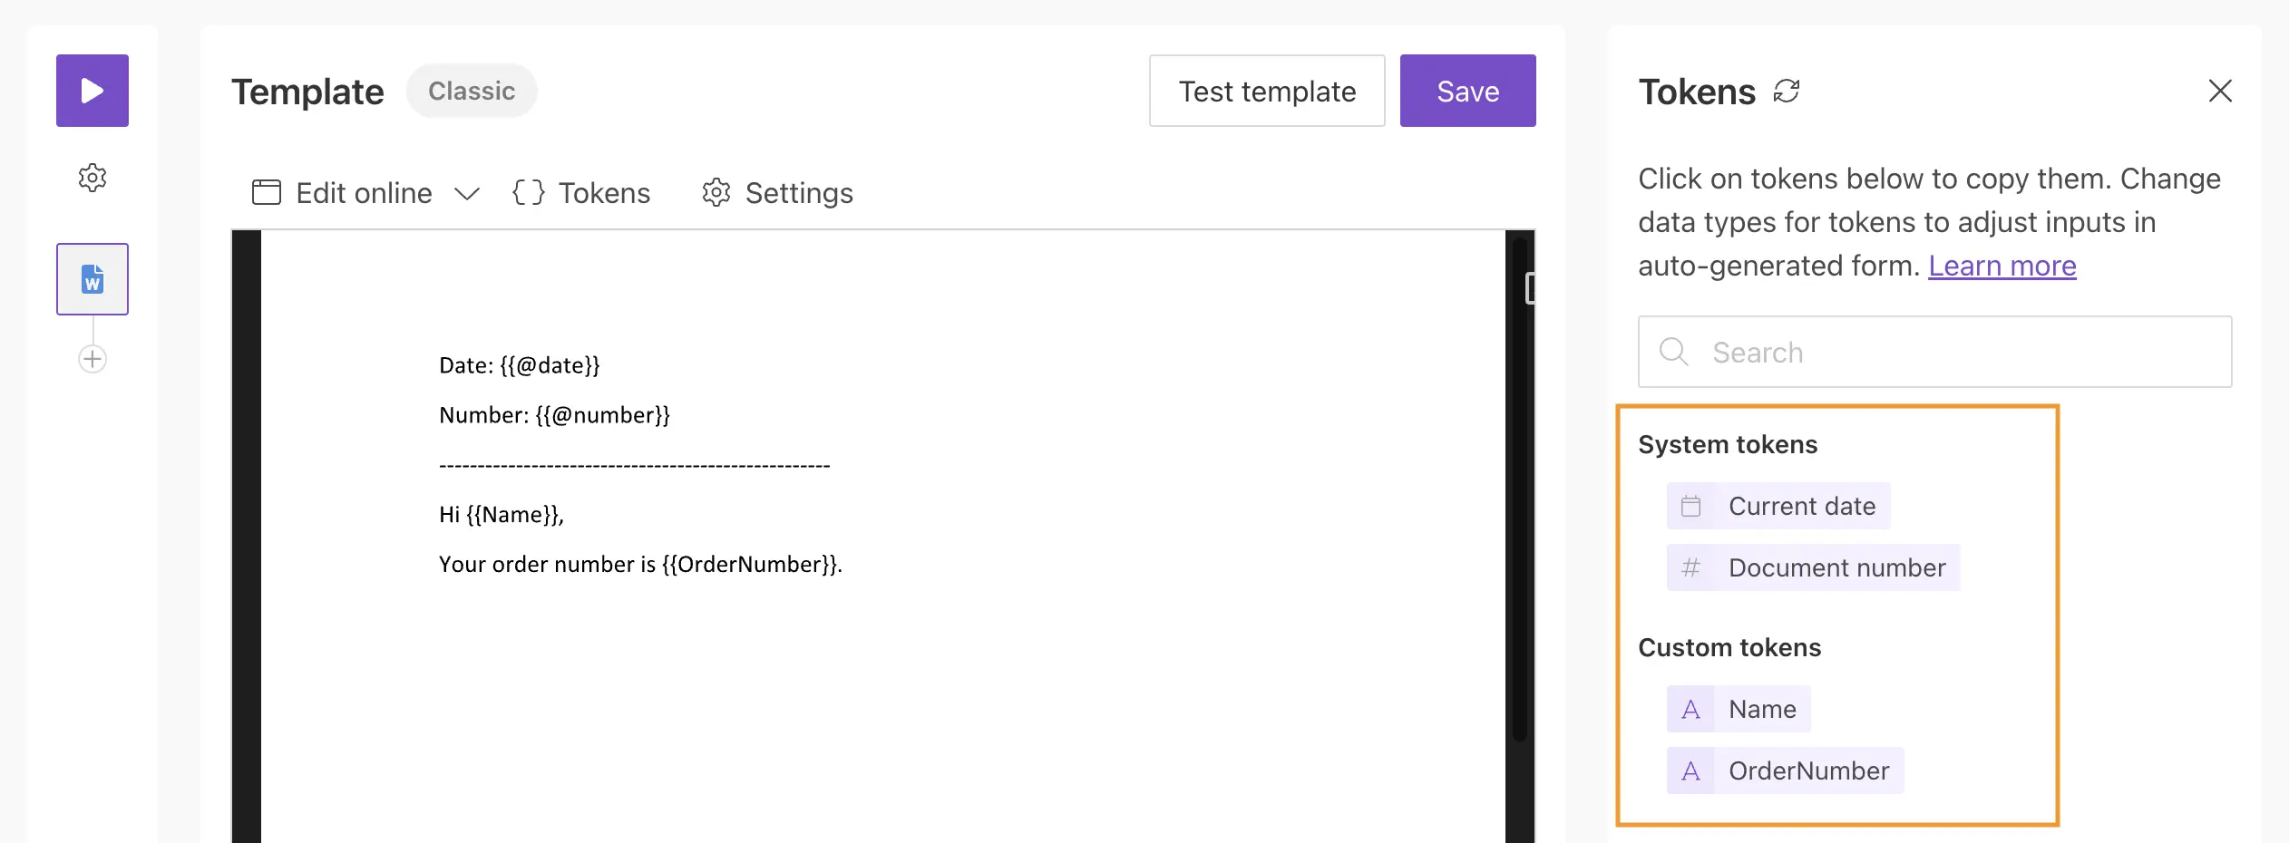Save the template
2289x843 pixels.
pos(1467,91)
